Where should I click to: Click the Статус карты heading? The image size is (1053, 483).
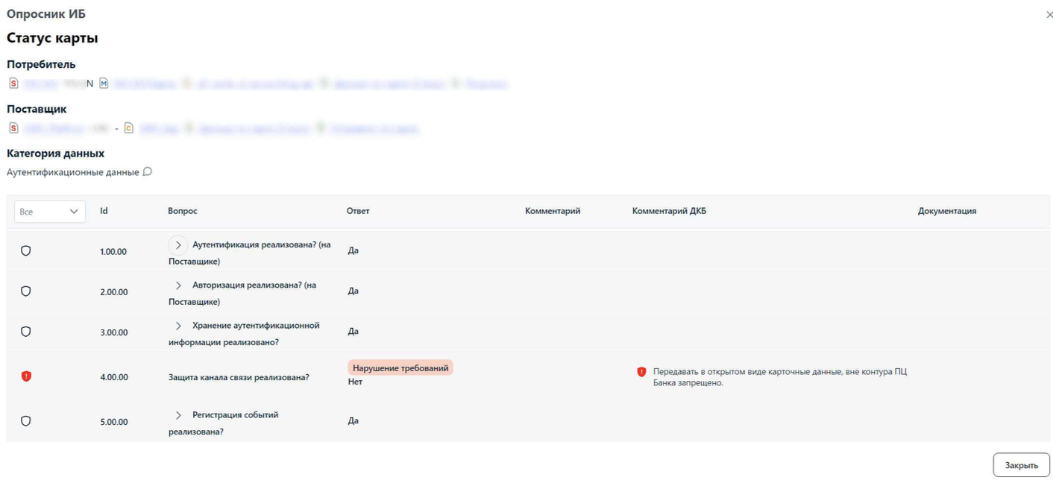(x=52, y=38)
